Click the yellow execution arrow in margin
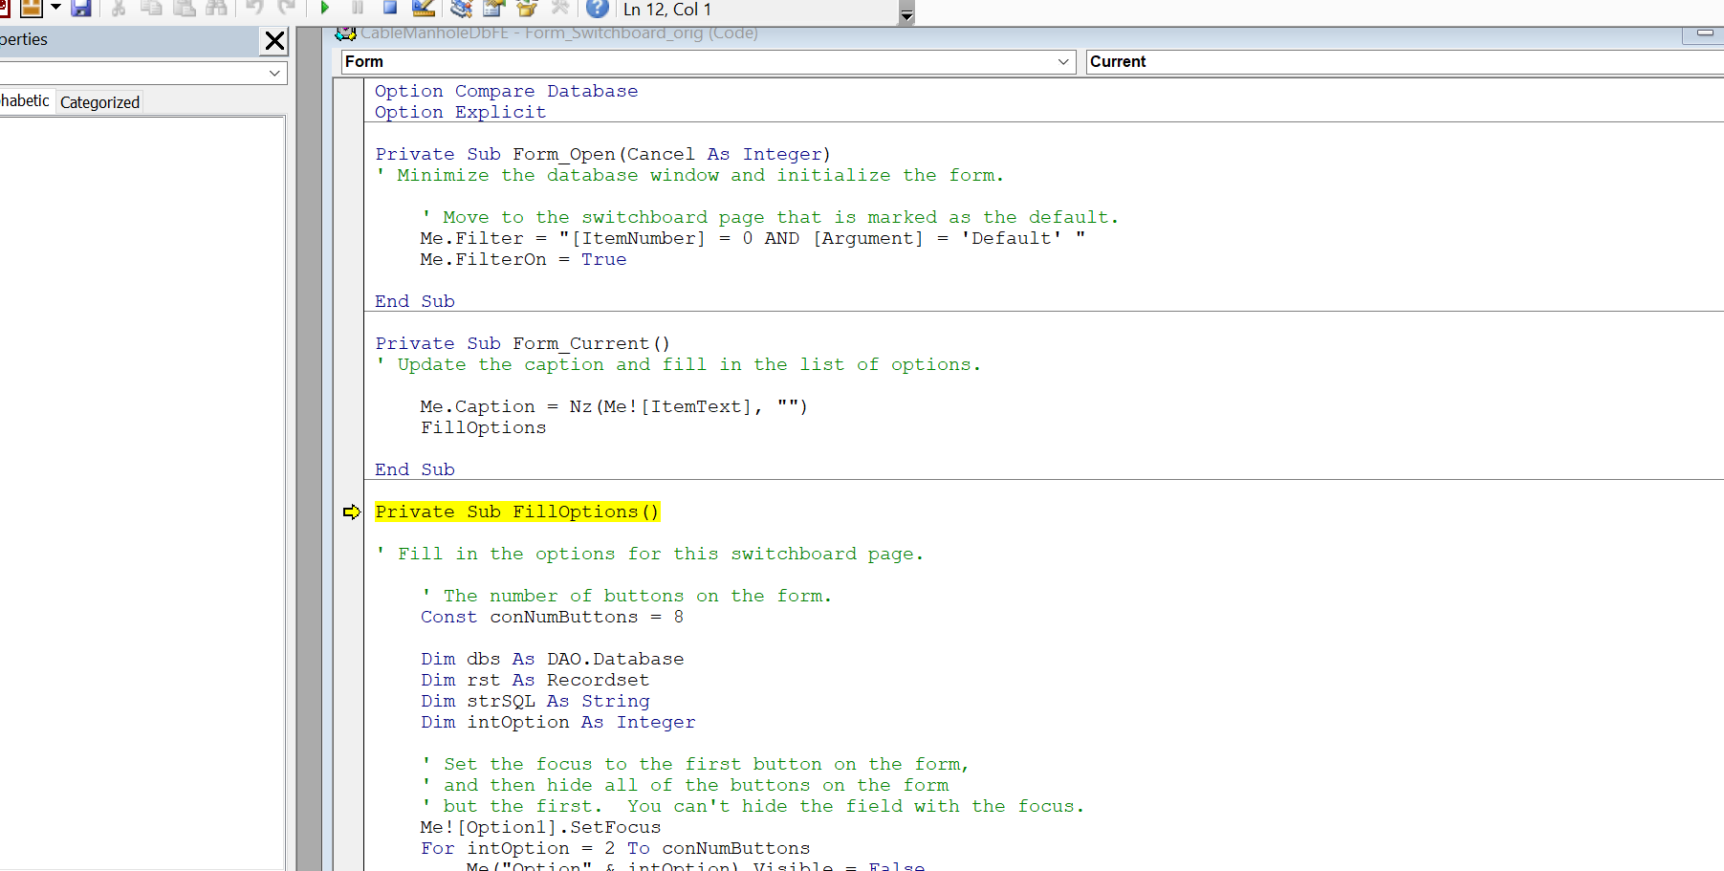Viewport: 1724px width, 871px height. coord(352,512)
